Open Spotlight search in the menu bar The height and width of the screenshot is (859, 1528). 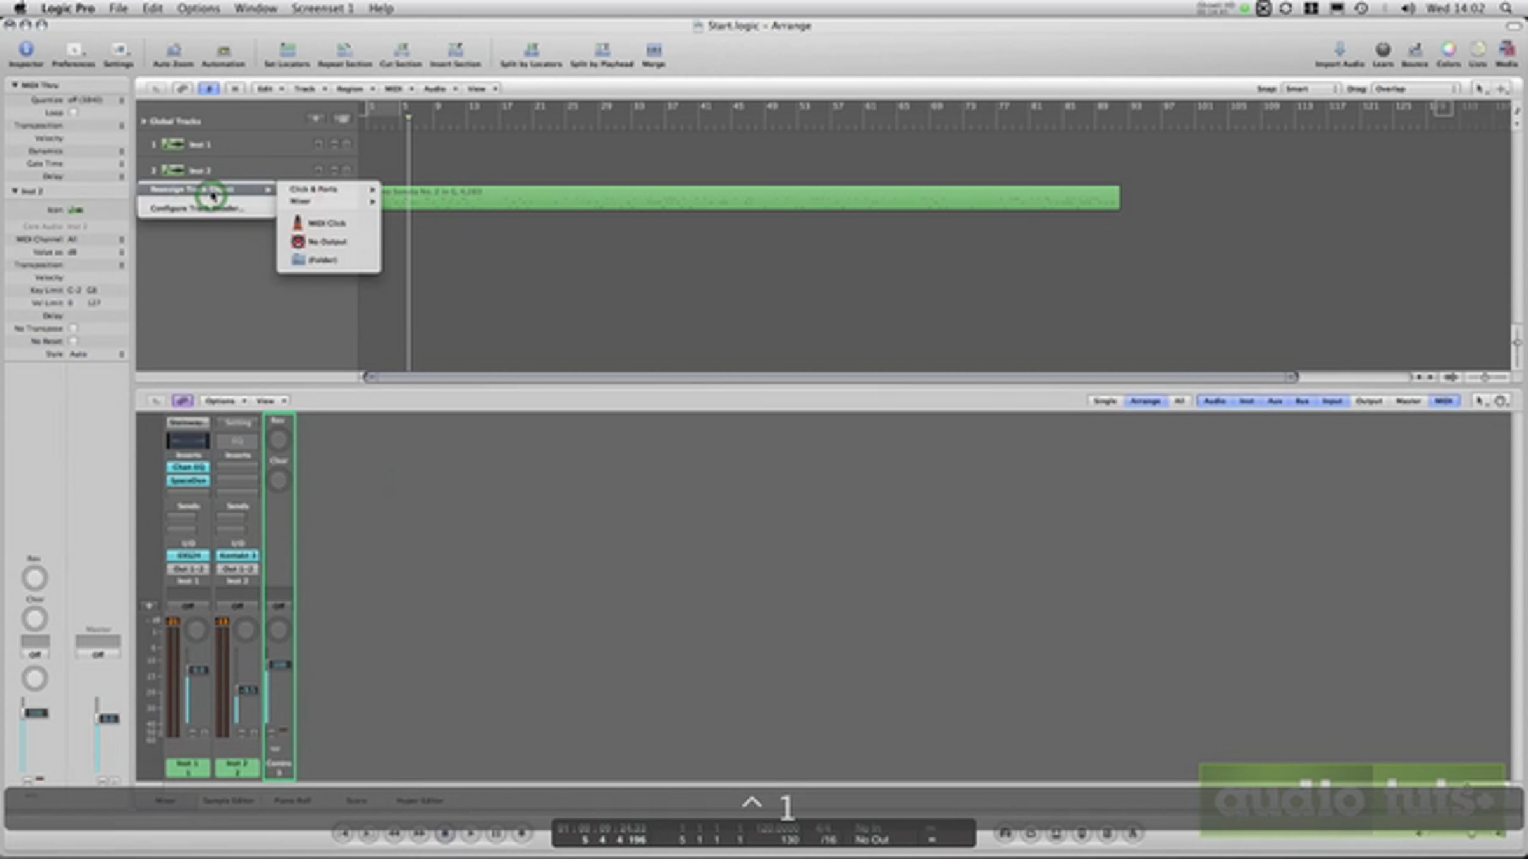pyautogui.click(x=1506, y=8)
